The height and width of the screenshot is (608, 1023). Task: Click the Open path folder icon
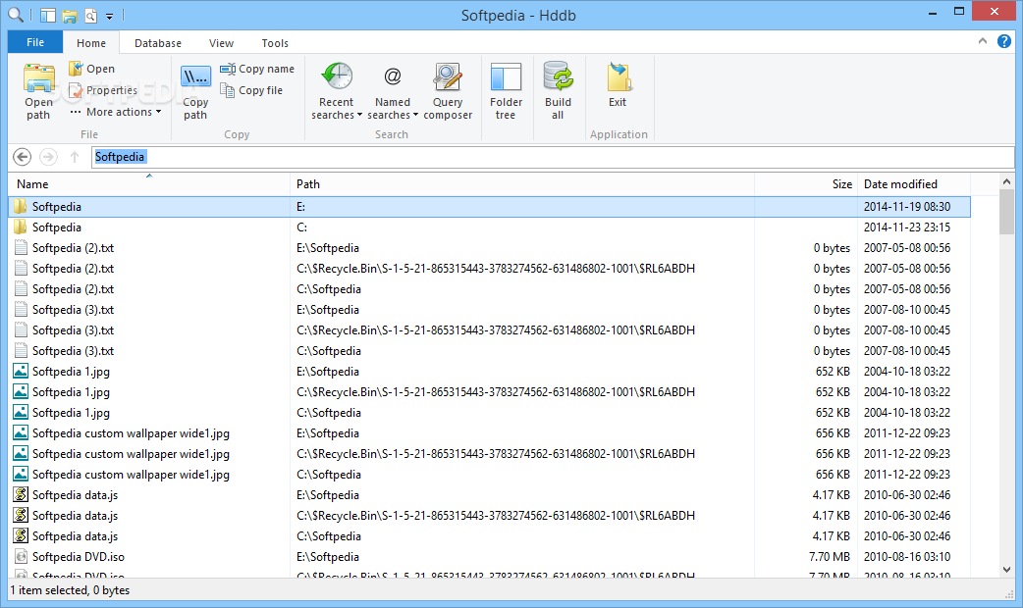click(x=39, y=79)
